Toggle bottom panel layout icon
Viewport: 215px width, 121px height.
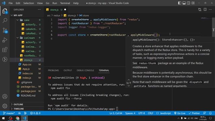click(x=184, y=3)
